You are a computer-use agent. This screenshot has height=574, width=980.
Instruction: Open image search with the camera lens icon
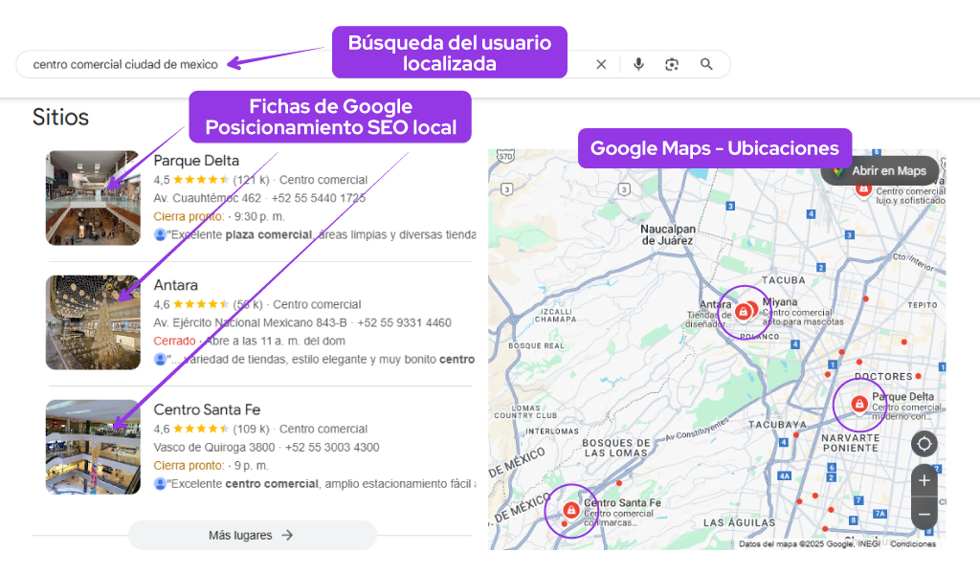point(672,64)
